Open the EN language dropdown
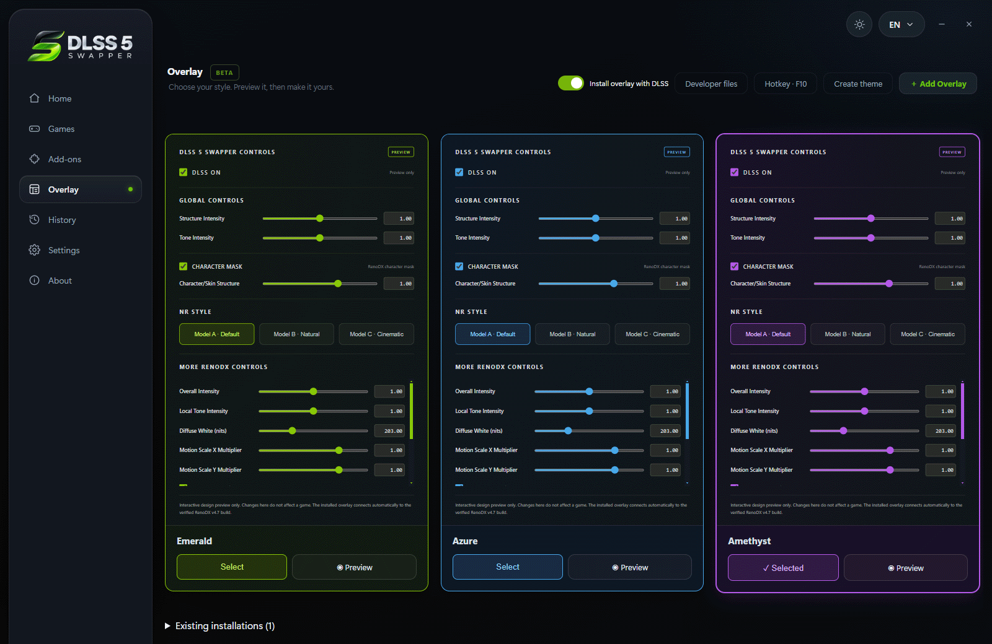 click(901, 25)
